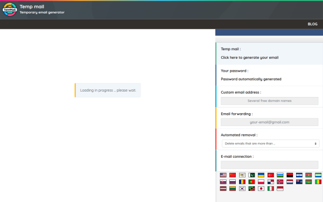Focus the Email forwarding input field
This screenshot has height=202, width=323.
(270, 122)
